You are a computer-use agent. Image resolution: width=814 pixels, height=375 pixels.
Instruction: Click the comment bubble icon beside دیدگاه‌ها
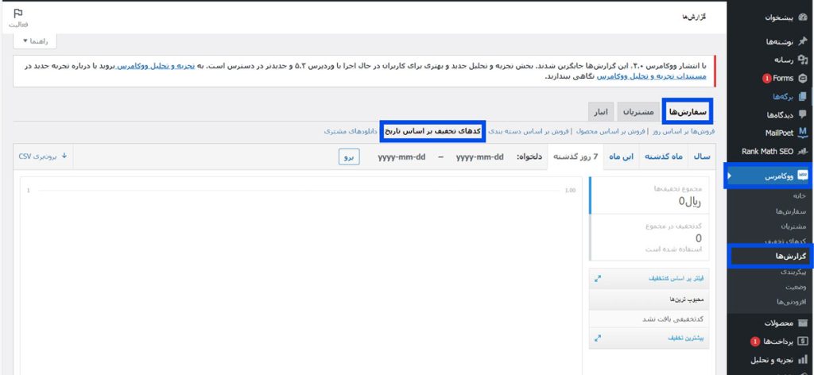click(x=803, y=114)
